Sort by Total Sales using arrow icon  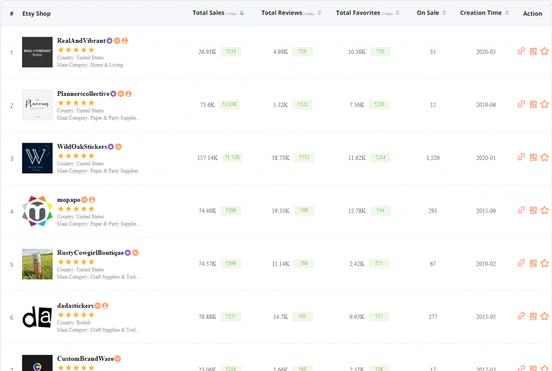(x=241, y=13)
